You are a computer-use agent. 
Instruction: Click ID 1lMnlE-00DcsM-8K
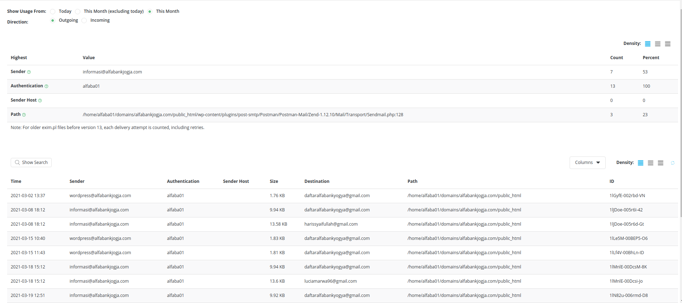pyautogui.click(x=628, y=267)
